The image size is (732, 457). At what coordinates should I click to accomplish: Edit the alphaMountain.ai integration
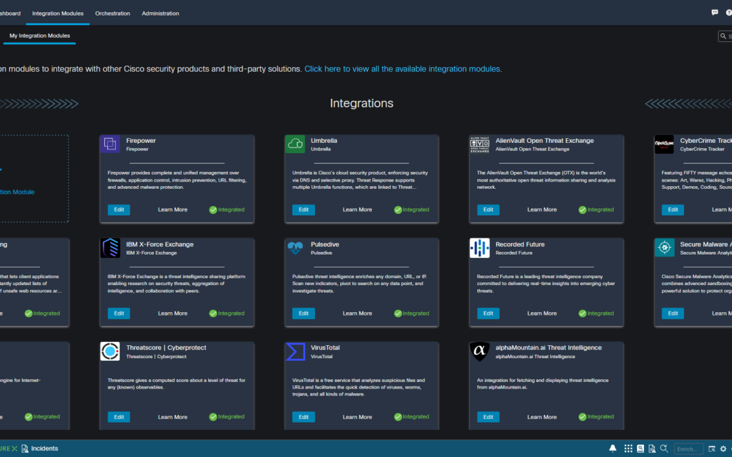pyautogui.click(x=488, y=417)
